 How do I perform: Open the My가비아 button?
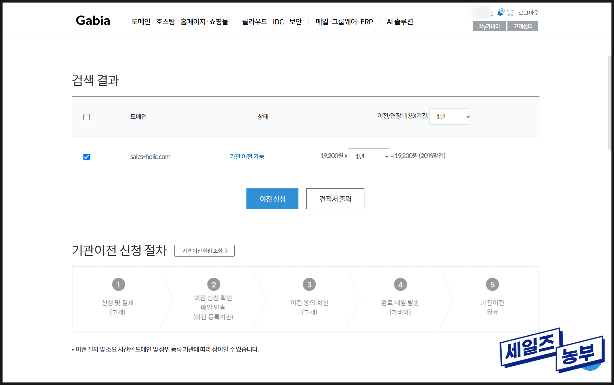489,26
